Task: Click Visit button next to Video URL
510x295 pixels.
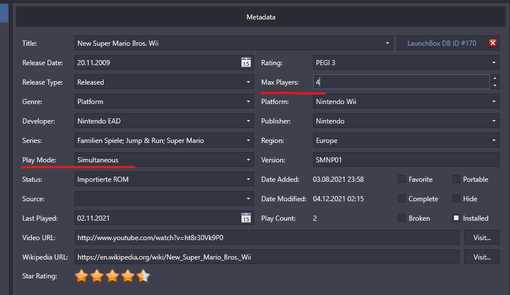Action: (482, 237)
